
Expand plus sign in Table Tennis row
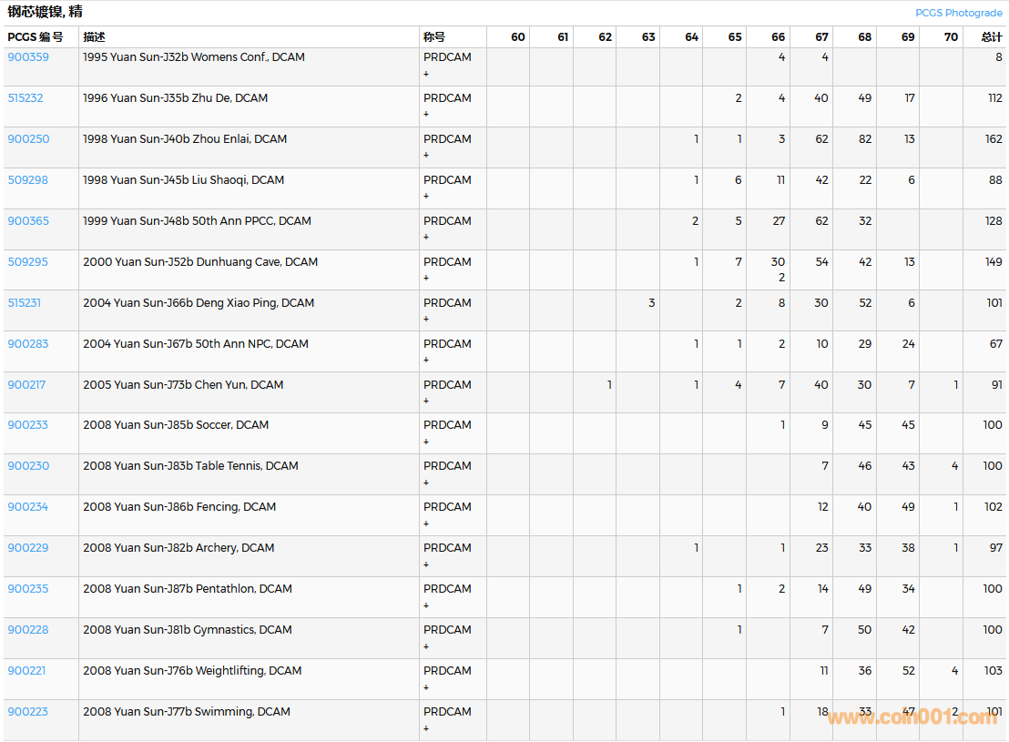(x=426, y=483)
